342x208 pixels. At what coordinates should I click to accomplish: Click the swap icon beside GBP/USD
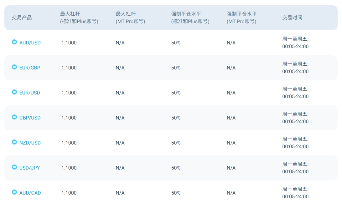pyautogui.click(x=14, y=117)
